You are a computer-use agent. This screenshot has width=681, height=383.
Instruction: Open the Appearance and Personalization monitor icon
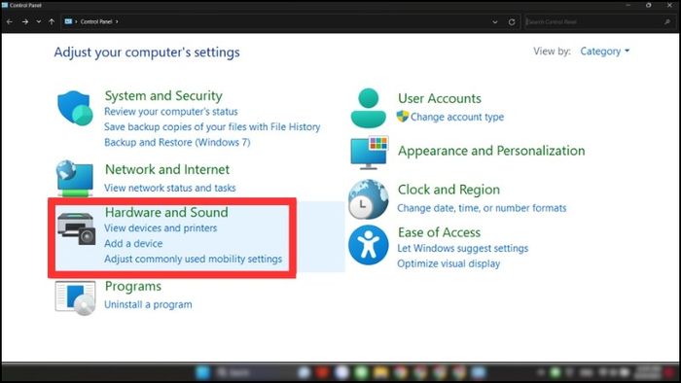click(x=369, y=153)
